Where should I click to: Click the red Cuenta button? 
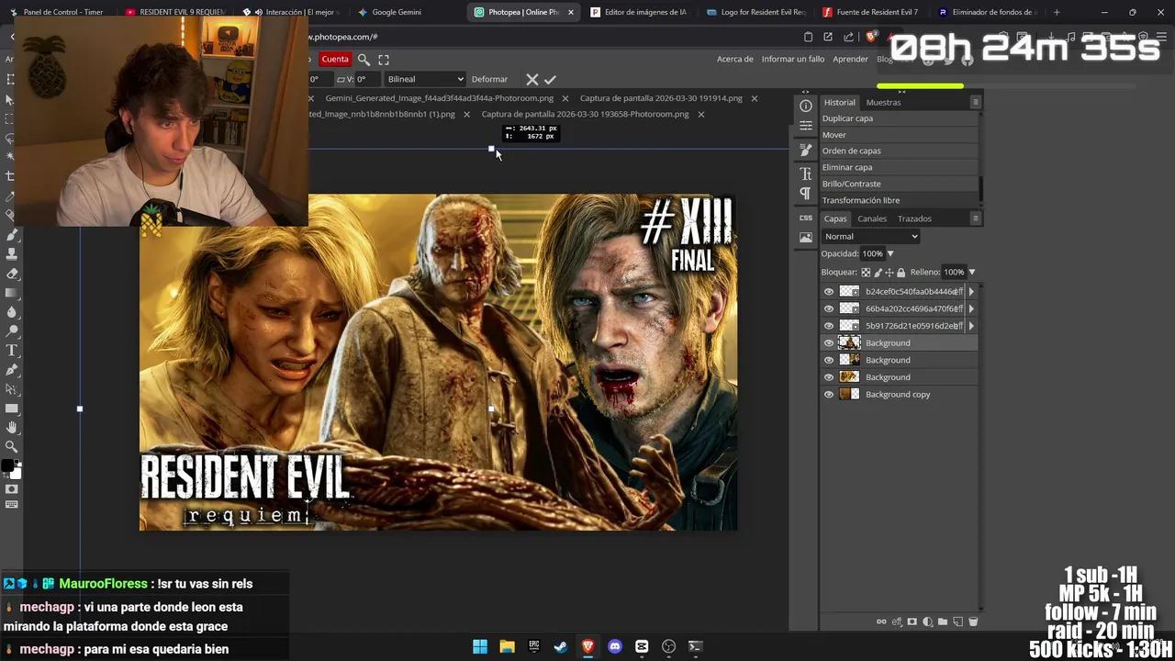[335, 60]
